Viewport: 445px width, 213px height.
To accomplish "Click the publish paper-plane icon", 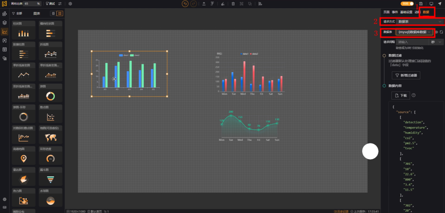I will click(x=440, y=4).
